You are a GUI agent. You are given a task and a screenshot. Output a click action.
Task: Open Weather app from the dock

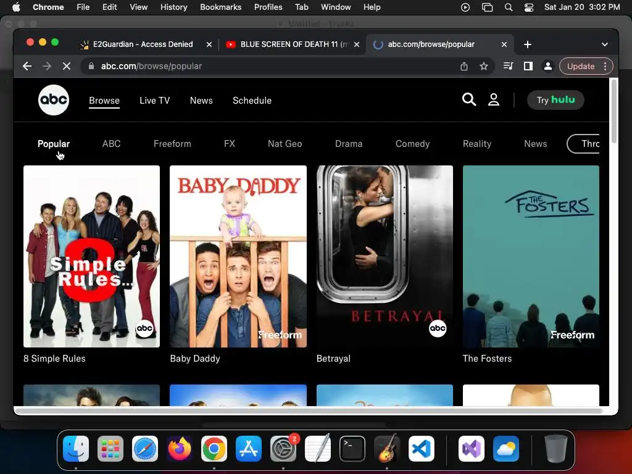(x=506, y=449)
